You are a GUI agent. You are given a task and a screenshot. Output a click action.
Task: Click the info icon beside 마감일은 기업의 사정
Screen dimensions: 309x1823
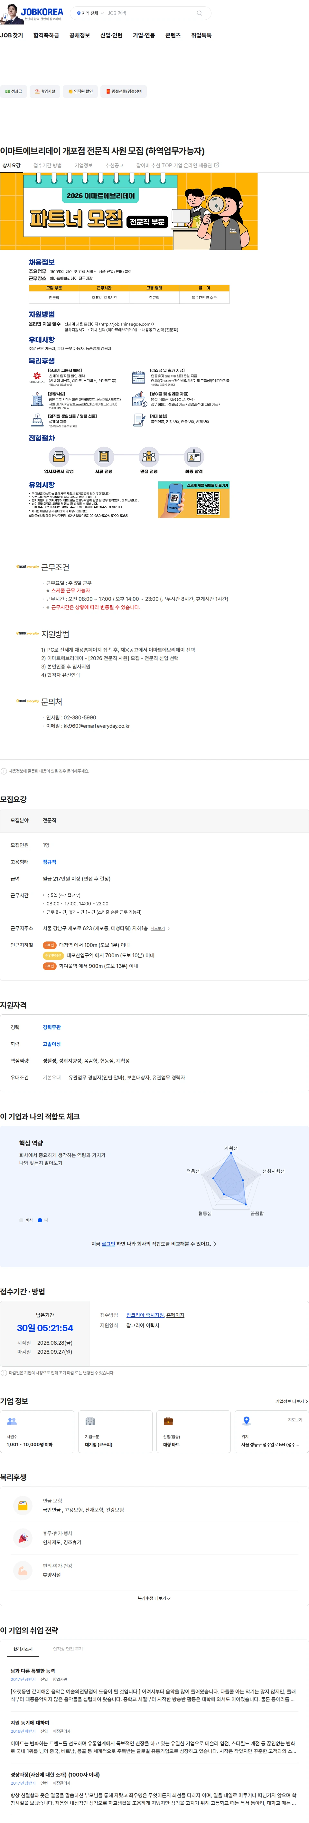(4, 1373)
